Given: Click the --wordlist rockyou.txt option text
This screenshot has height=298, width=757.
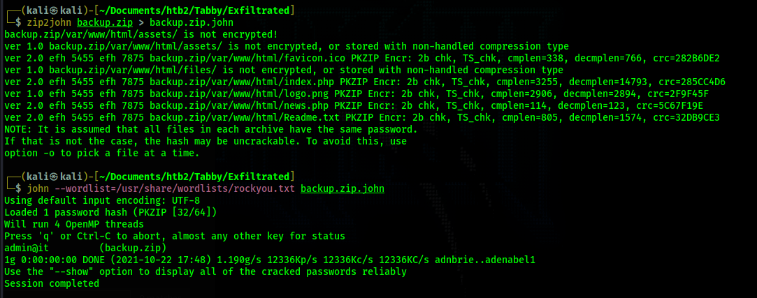Looking at the screenshot, I should pos(175,188).
